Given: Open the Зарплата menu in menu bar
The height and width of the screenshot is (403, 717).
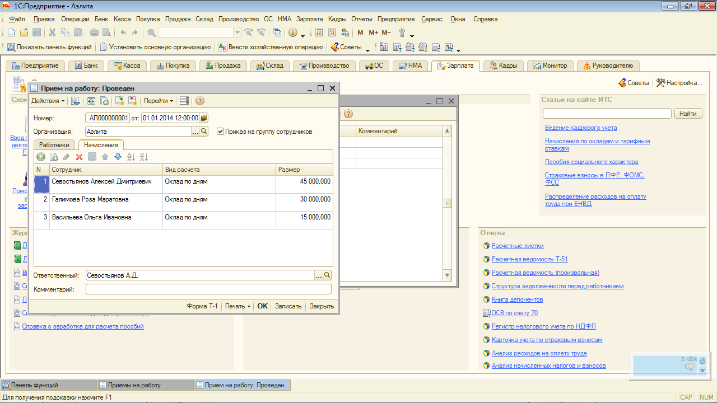Looking at the screenshot, I should 310,19.
